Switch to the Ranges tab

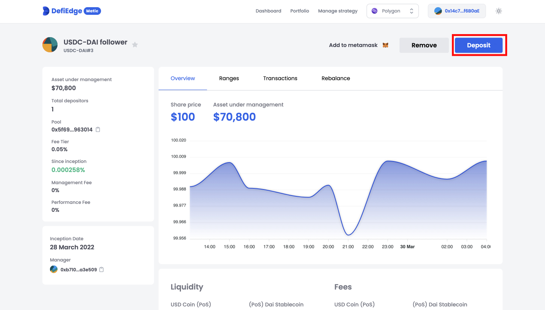pyautogui.click(x=229, y=78)
